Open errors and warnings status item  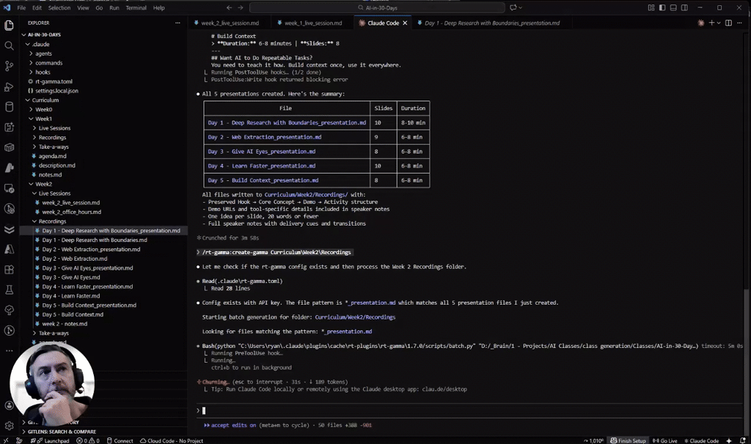click(88, 440)
